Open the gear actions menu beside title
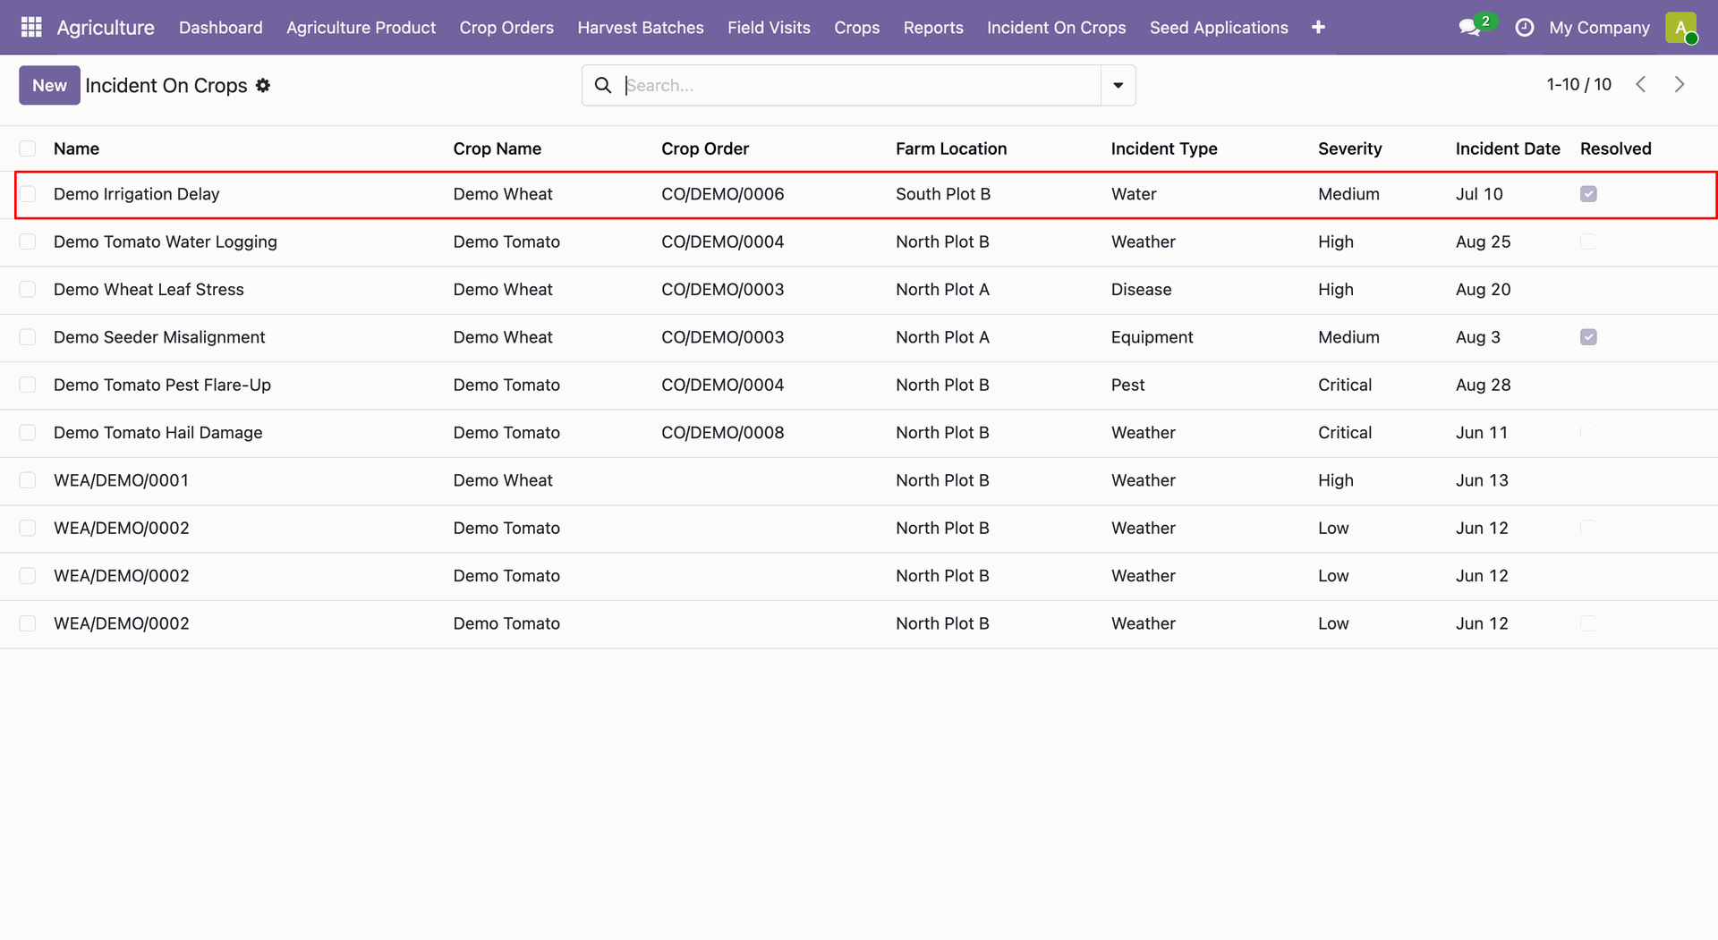Screen dimensions: 1718x940 [263, 85]
